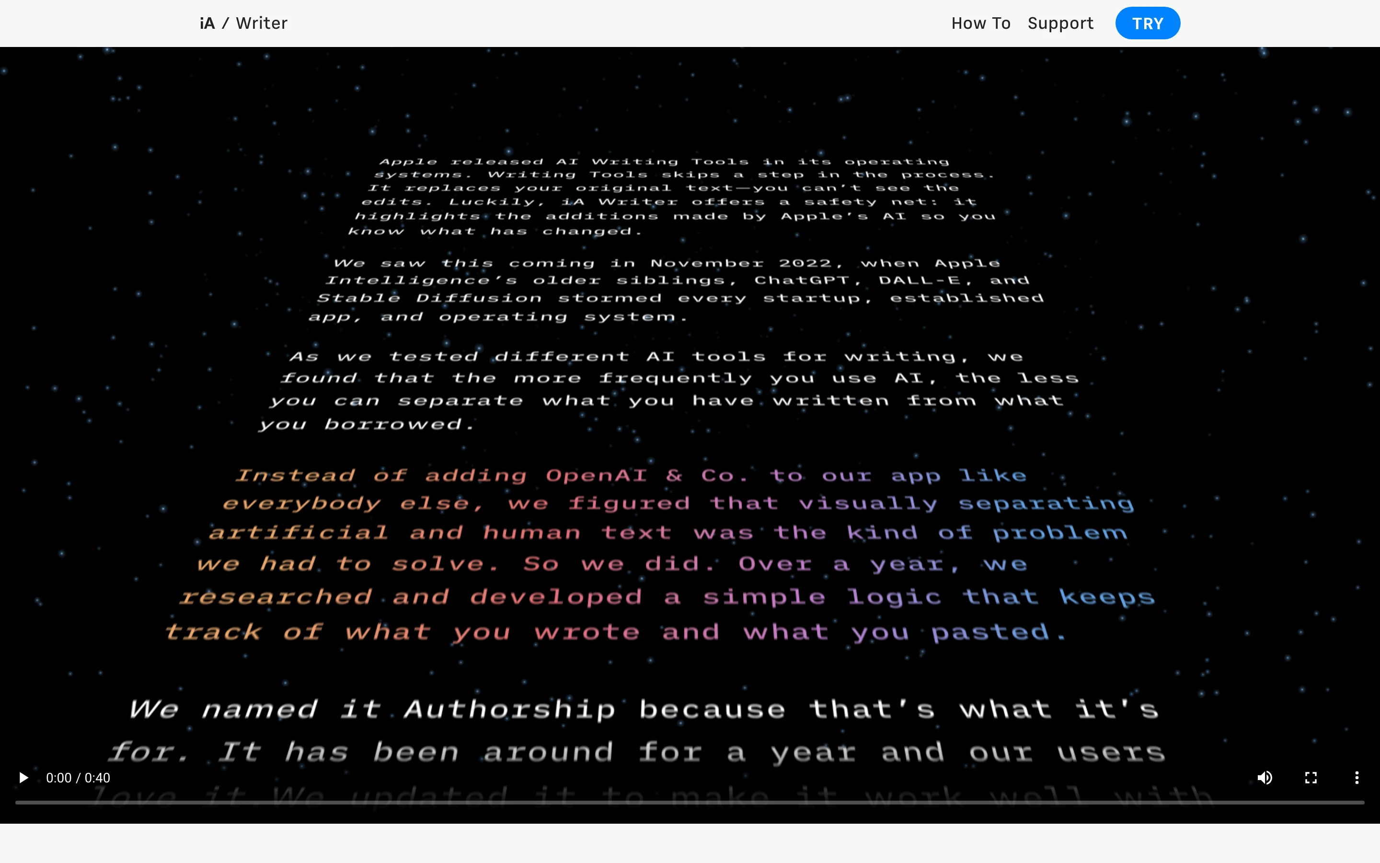Click the 'you borrowed.' line in video
This screenshot has height=863, width=1380.
pyautogui.click(x=366, y=425)
